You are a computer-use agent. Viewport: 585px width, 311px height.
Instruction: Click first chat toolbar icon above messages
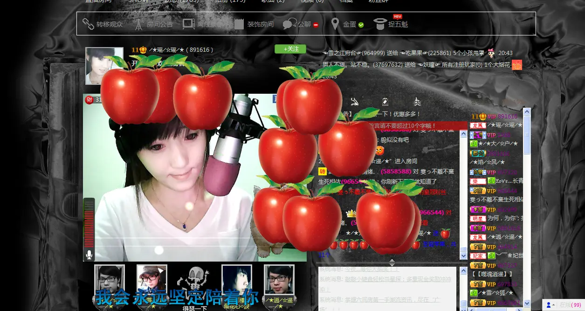point(355,102)
